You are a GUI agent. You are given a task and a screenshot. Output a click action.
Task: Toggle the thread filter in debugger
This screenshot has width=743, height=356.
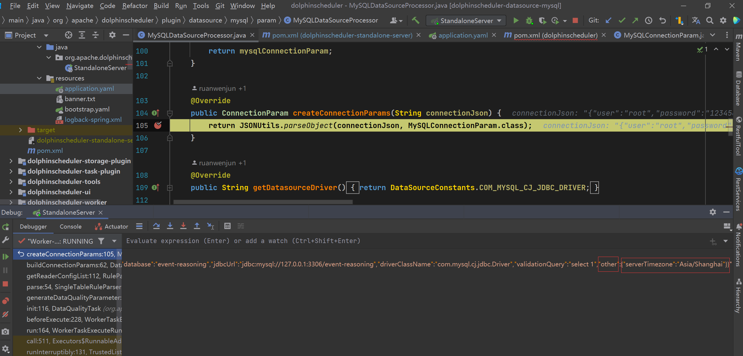(101, 241)
